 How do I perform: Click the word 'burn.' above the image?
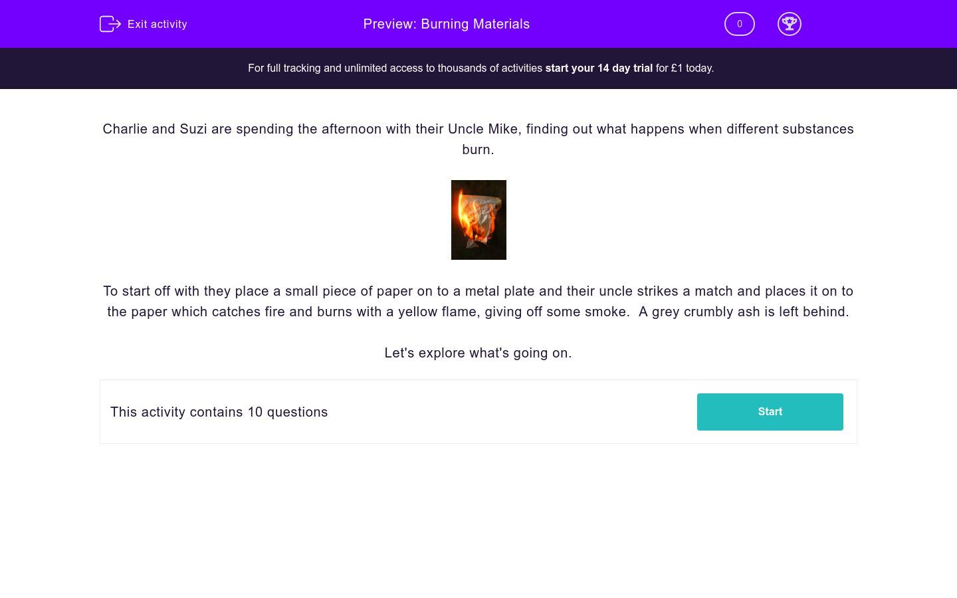click(x=478, y=149)
